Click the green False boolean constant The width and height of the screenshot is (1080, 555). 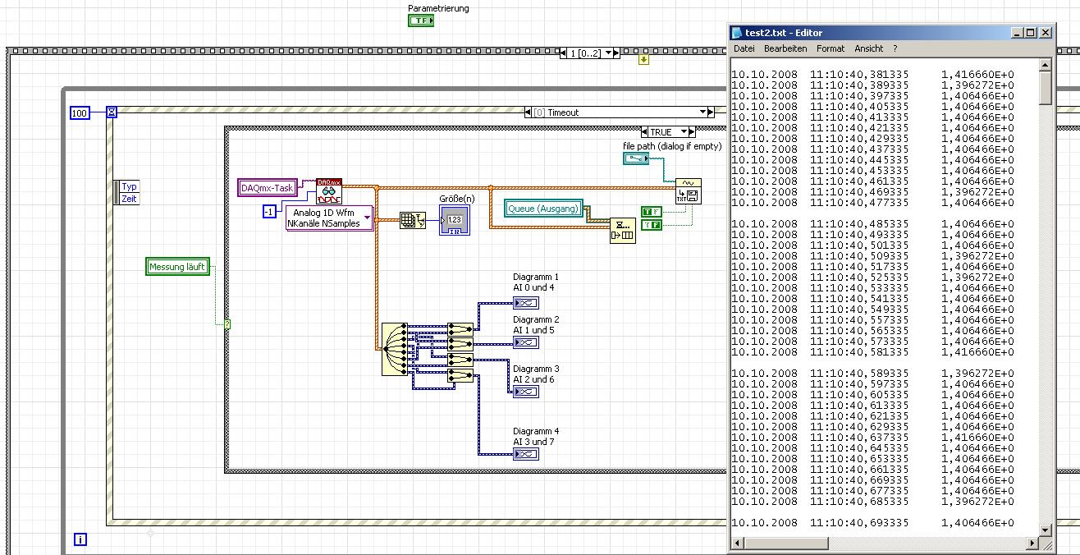[x=651, y=224]
